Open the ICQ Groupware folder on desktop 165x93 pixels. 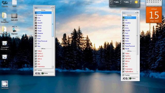pos(5,18)
